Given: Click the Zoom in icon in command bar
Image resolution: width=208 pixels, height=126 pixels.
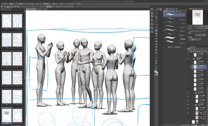Looking at the screenshot, I should point(67,6).
